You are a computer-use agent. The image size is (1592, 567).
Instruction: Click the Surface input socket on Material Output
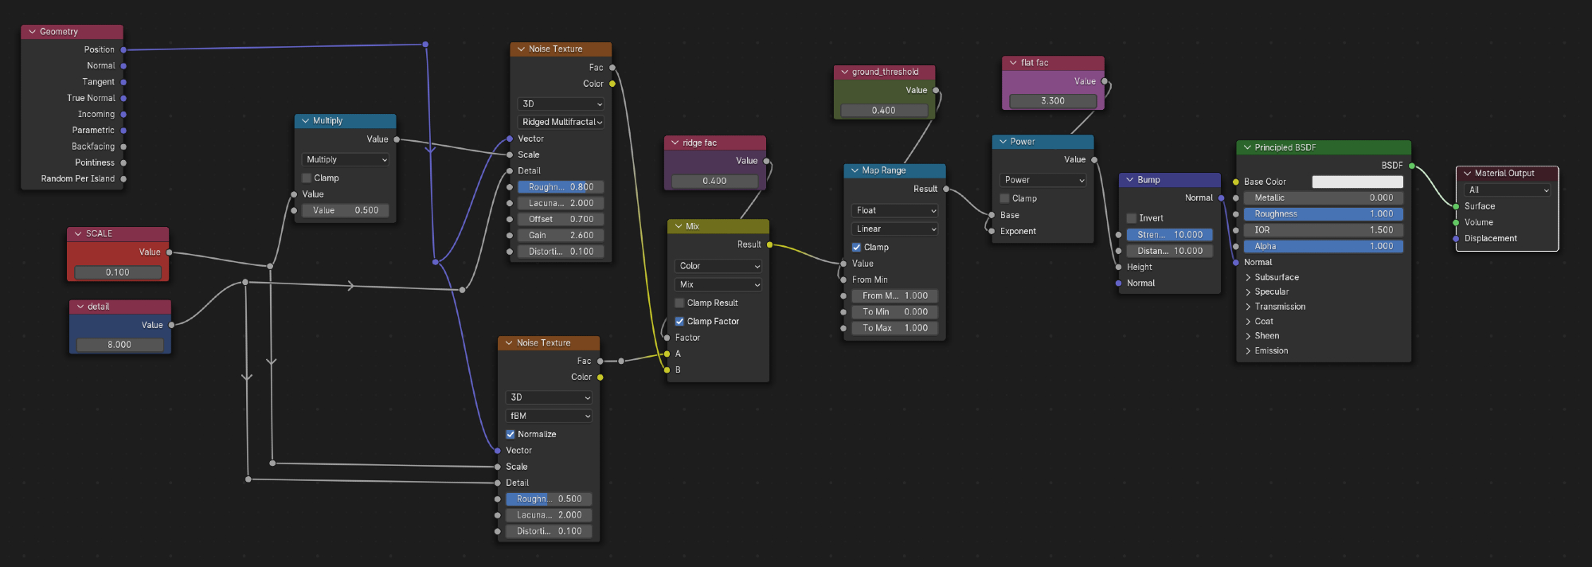click(1456, 206)
